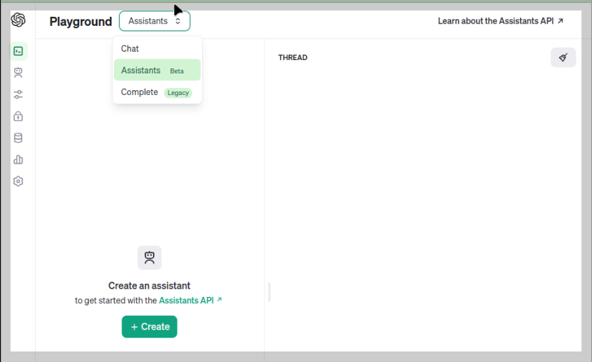Open the Assistants API link
Image resolution: width=592 pixels, height=362 pixels.
click(x=190, y=301)
